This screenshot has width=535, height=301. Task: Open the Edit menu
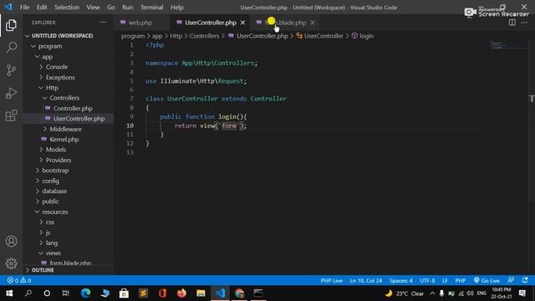coord(42,8)
